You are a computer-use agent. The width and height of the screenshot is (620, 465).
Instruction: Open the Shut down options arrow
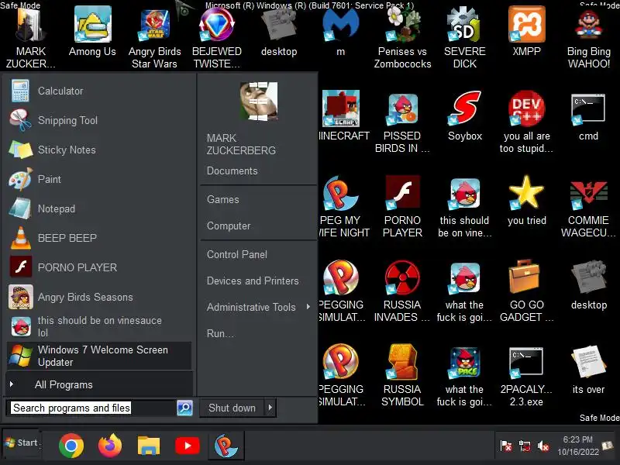pyautogui.click(x=270, y=408)
